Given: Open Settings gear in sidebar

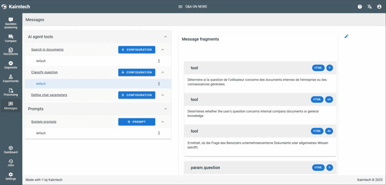Looking at the screenshot, I should (x=11, y=176).
